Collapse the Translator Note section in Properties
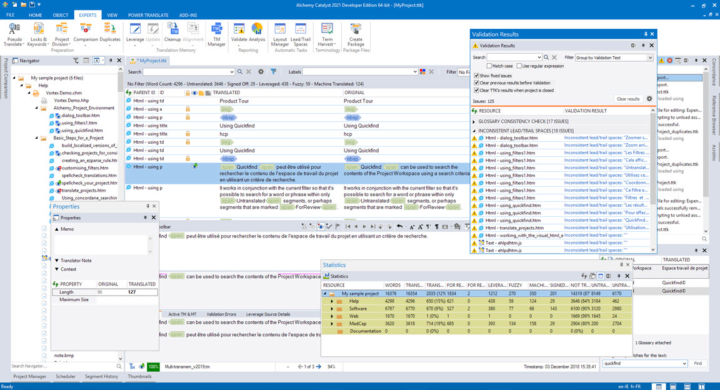The image size is (720, 390). tap(57, 261)
